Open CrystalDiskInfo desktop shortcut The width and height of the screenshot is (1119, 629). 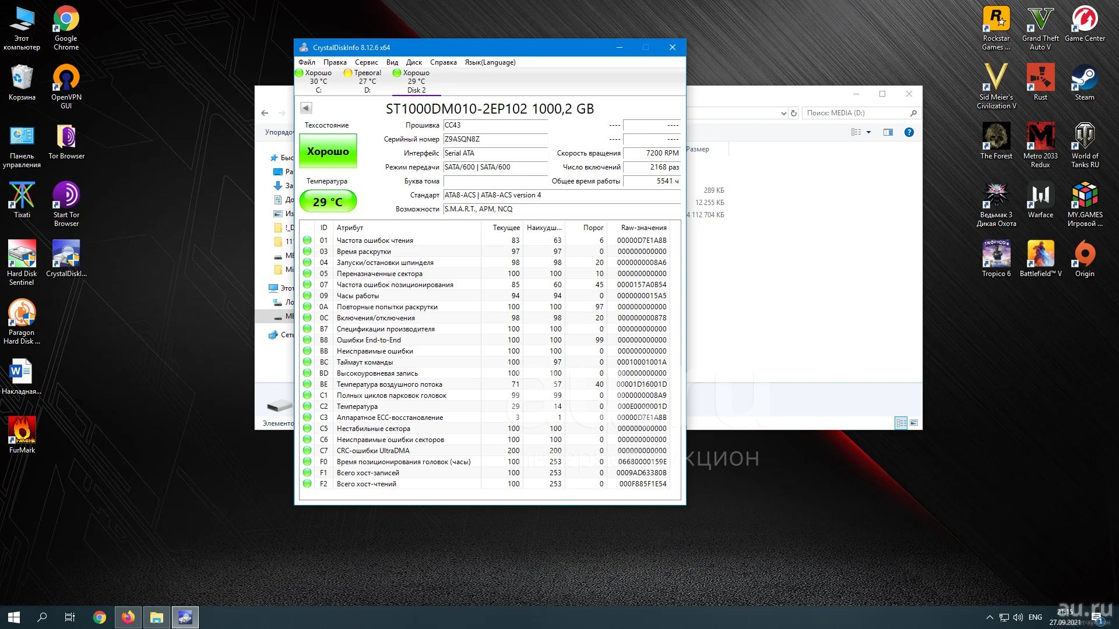tap(66, 259)
